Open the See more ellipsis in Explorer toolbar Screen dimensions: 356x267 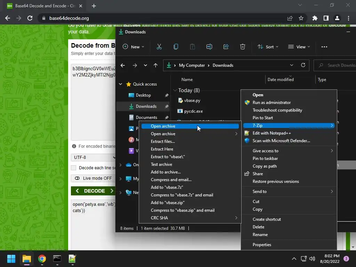coord(324,47)
